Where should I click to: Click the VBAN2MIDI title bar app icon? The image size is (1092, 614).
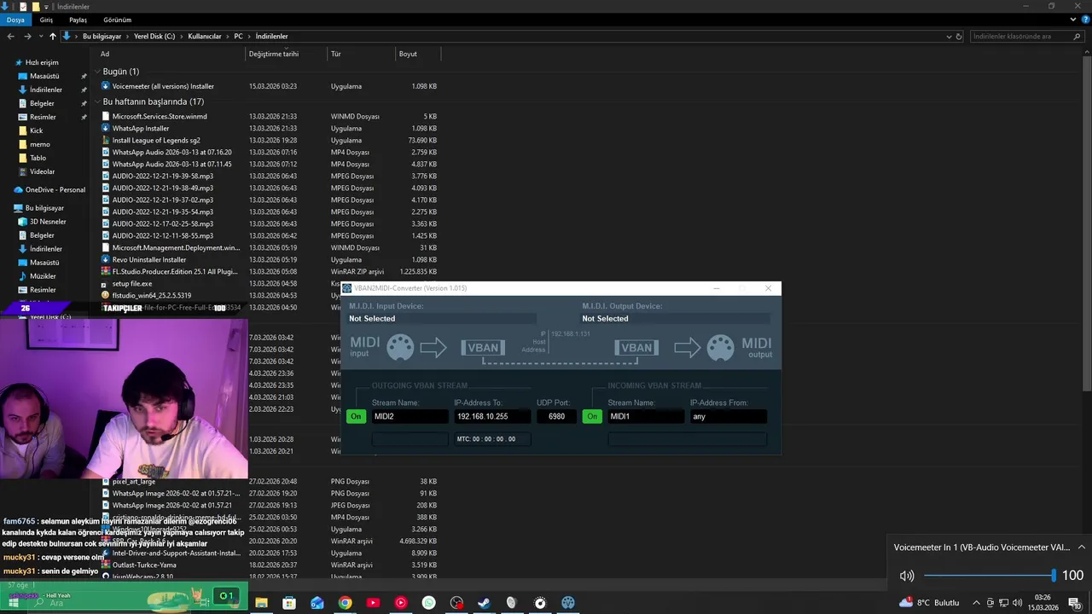pyautogui.click(x=347, y=288)
